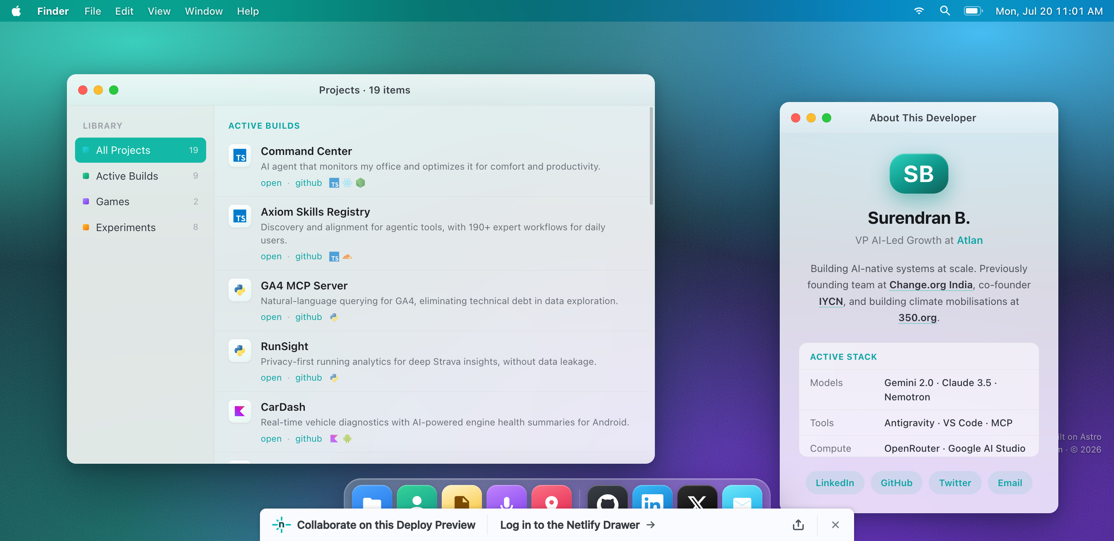
Task: Open the mail icon in the dock
Action: 742,497
